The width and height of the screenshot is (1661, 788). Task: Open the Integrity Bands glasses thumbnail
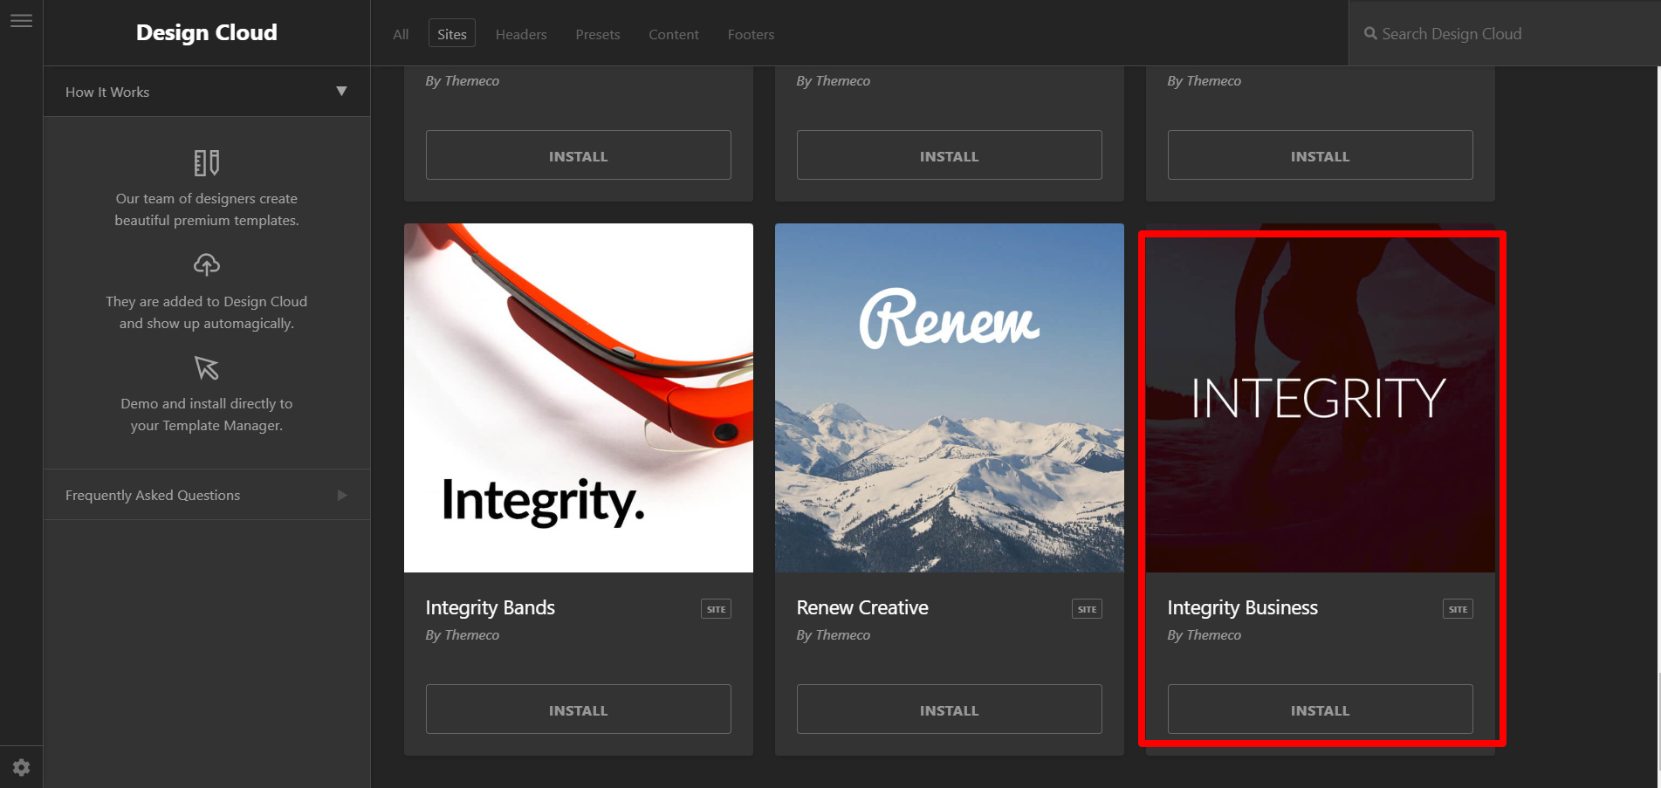579,398
